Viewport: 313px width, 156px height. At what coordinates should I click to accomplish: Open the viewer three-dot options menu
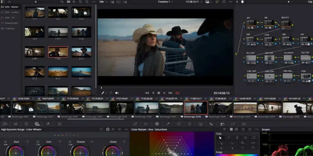coord(230,2)
